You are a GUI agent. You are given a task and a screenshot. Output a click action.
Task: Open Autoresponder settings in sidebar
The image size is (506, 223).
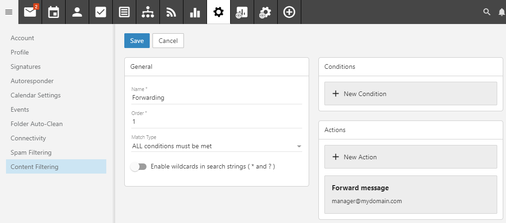pos(32,81)
